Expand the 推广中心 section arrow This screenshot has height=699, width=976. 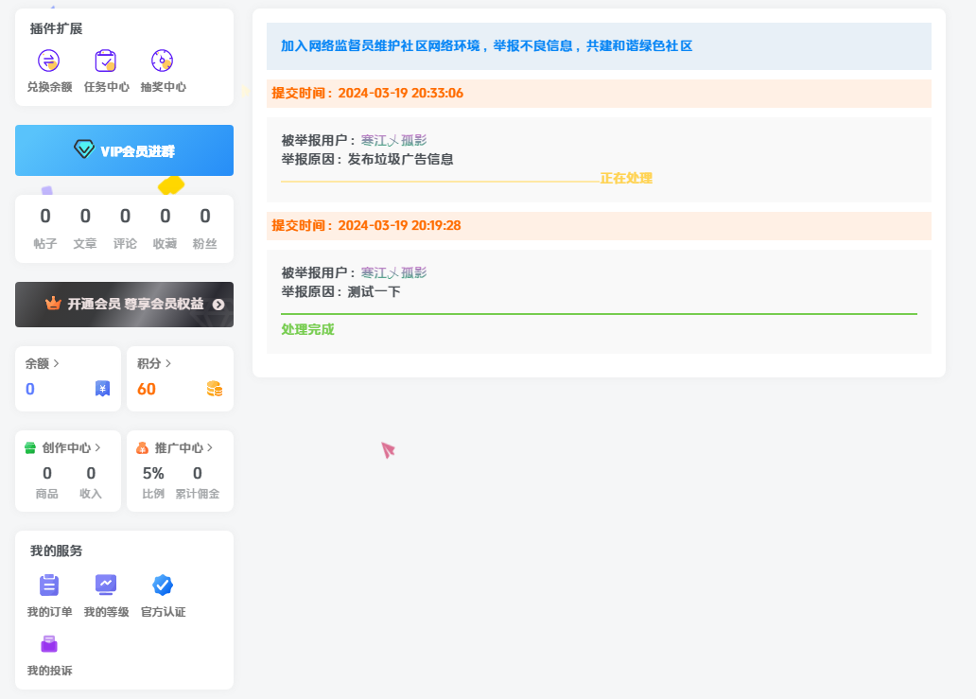(x=210, y=447)
